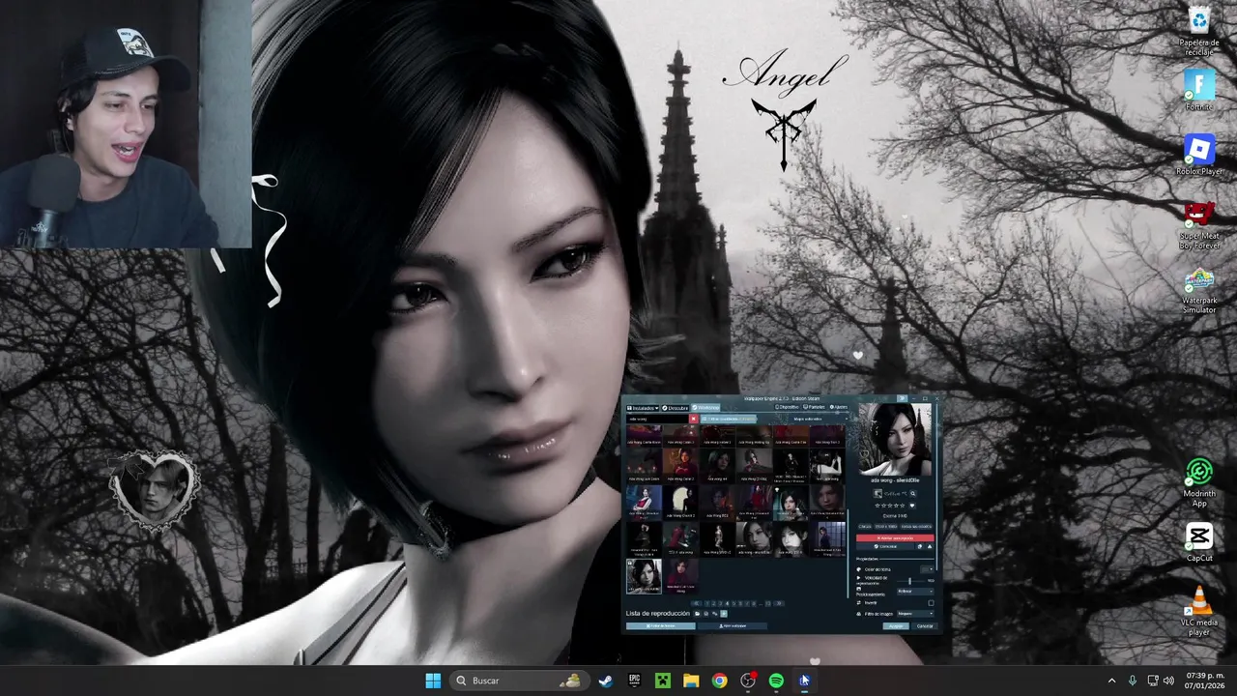The width and height of the screenshot is (1237, 696).
Task: Open the filter results button
Action: (729, 419)
